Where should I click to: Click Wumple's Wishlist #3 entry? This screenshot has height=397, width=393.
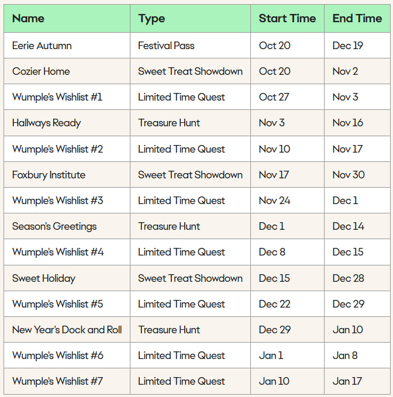57,201
